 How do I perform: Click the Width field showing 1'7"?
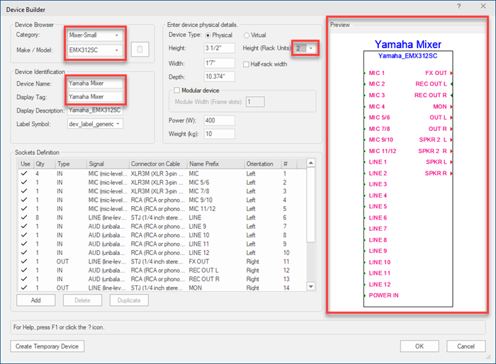219,63
